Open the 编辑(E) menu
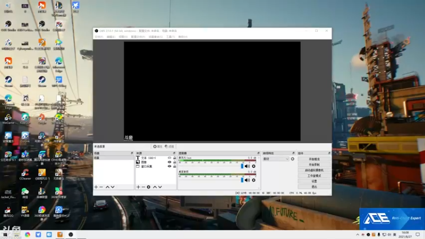The image size is (425, 239). (110, 37)
